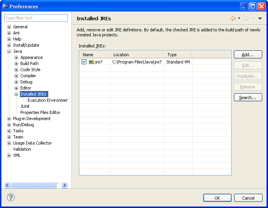The width and height of the screenshot is (268, 208).
Task: Sort by the Location column header
Action: [x=137, y=55]
